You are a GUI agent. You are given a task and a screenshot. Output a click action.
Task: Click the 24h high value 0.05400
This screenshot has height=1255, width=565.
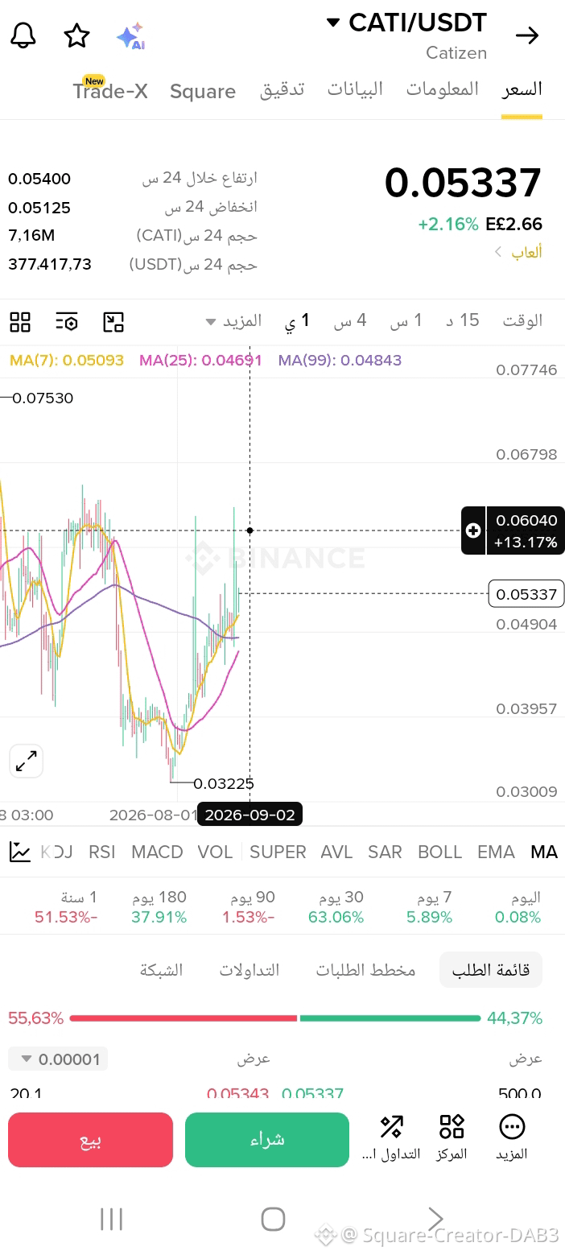39,179
